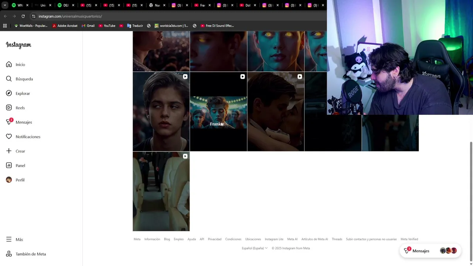The image size is (473, 266).
Task: Expand the browser tab search chevron
Action: click(5, 5)
